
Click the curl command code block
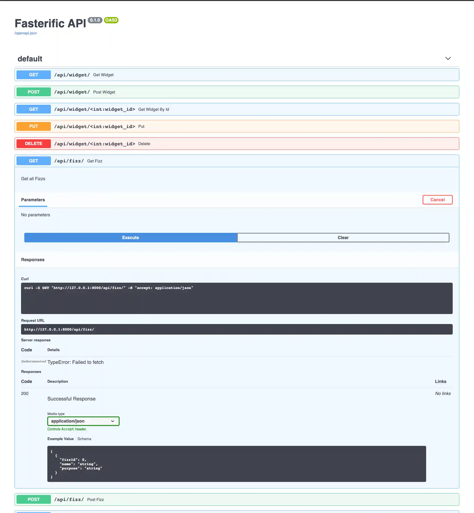click(237, 298)
